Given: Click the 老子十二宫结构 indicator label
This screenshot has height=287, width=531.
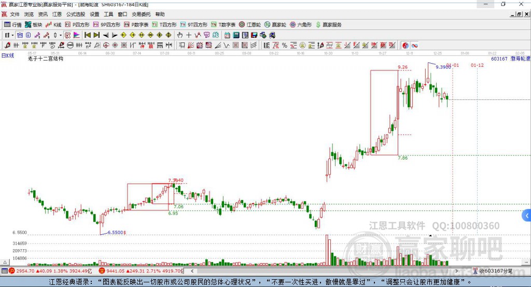Looking at the screenshot, I should [x=46, y=59].
